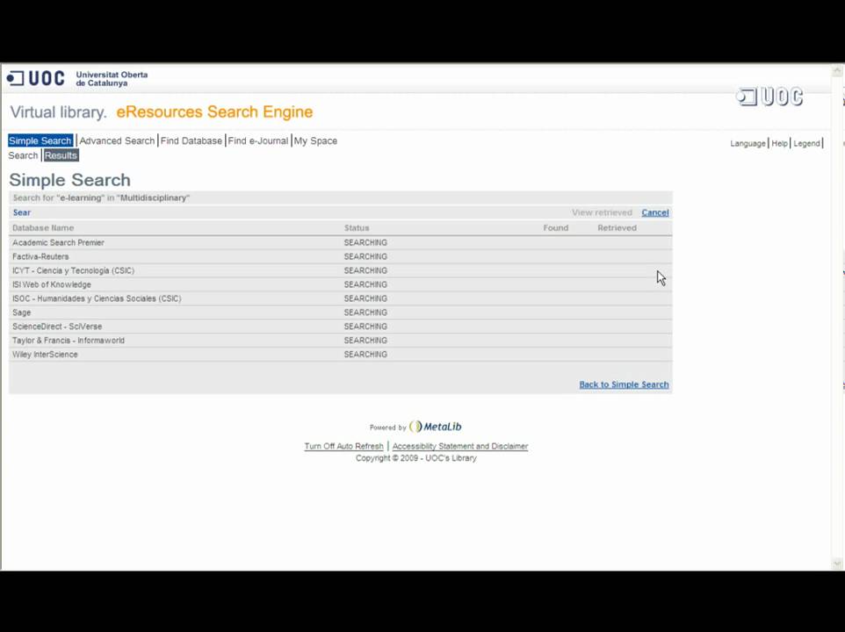The height and width of the screenshot is (632, 845).
Task: Go to Find e-Journal tab
Action: [x=258, y=140]
